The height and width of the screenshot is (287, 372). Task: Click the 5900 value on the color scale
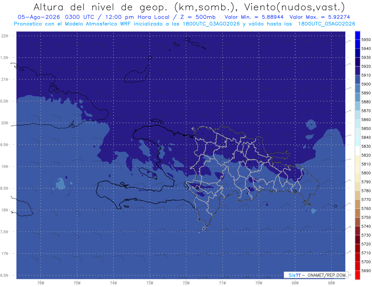[366, 84]
